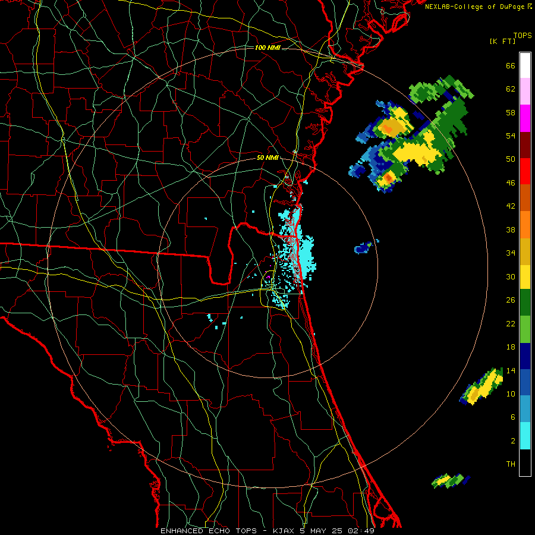Screen dimensions: 535x535
Task: Click the legend value 22
Action: coord(511,323)
